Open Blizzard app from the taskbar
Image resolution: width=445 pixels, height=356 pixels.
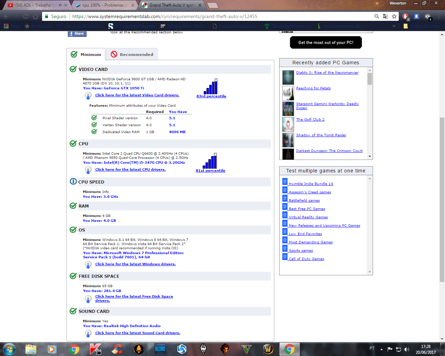[160, 349]
